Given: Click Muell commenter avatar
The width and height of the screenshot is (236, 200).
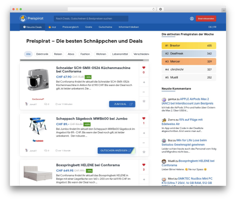Looking at the screenshot, I should (x=164, y=161).
